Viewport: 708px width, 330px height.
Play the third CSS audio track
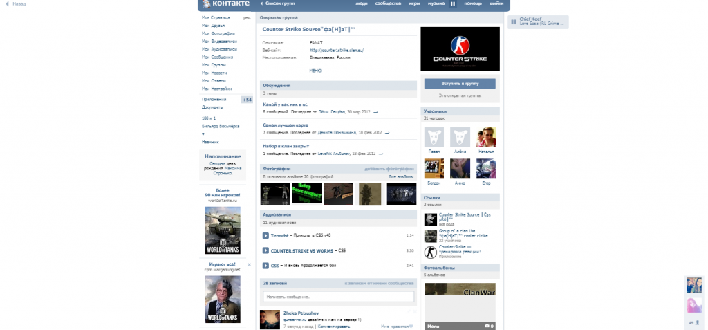[x=265, y=265]
